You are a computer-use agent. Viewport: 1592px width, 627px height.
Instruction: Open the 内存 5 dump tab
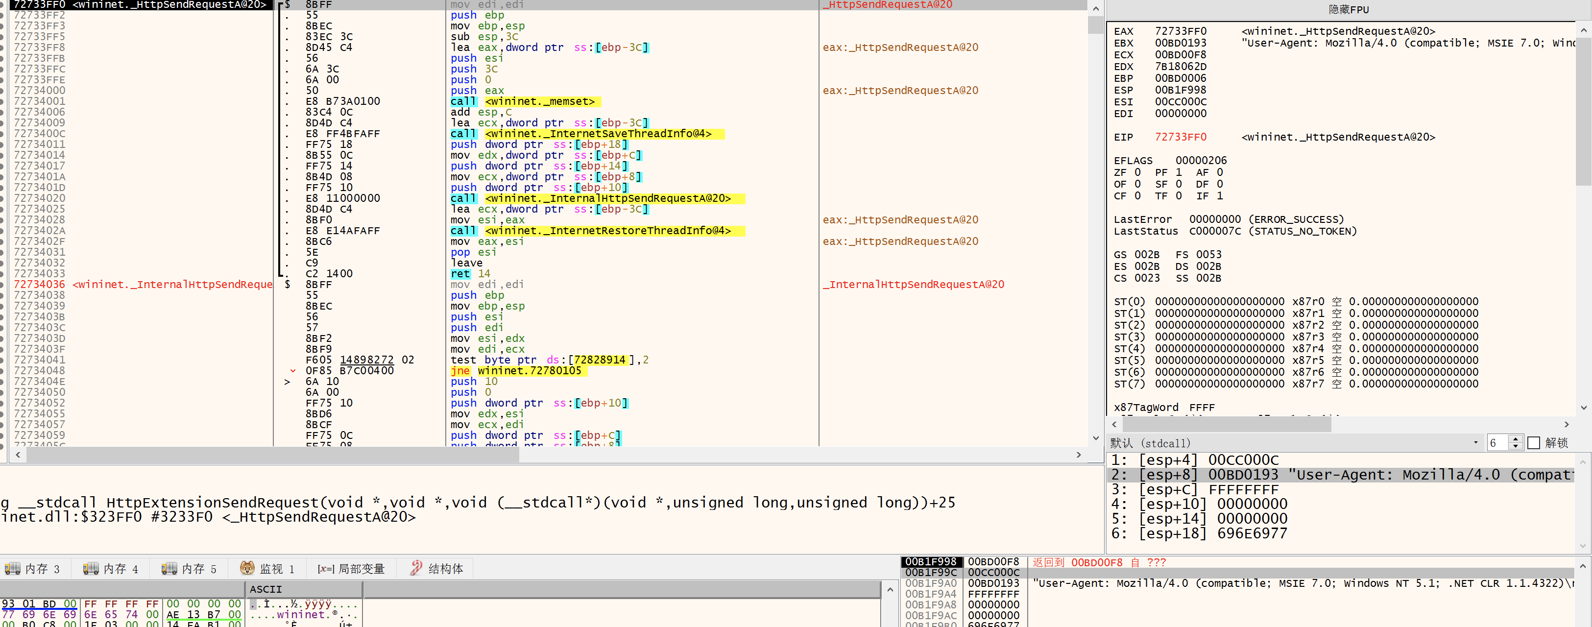190,568
